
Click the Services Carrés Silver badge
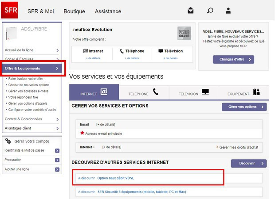tap(184, 33)
